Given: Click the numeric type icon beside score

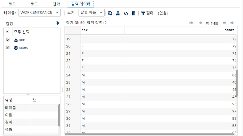Looking at the screenshot, I should [16, 48].
